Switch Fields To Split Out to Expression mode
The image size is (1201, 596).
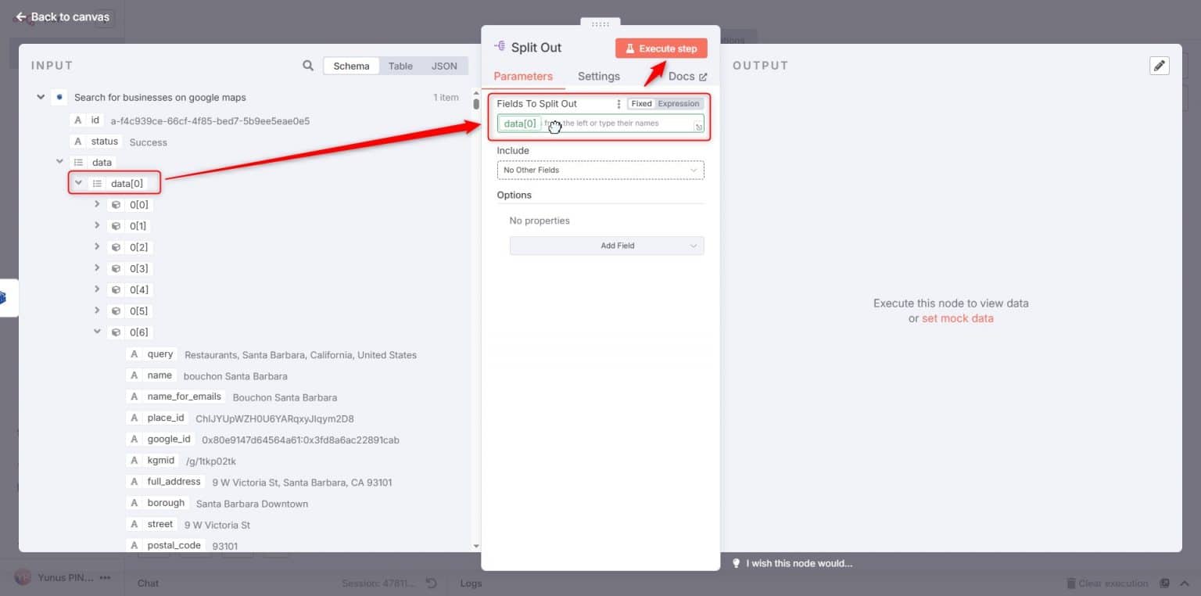coord(678,103)
